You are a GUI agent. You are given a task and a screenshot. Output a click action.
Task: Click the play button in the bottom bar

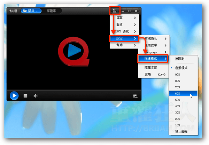pyautogui.click(x=14, y=95)
